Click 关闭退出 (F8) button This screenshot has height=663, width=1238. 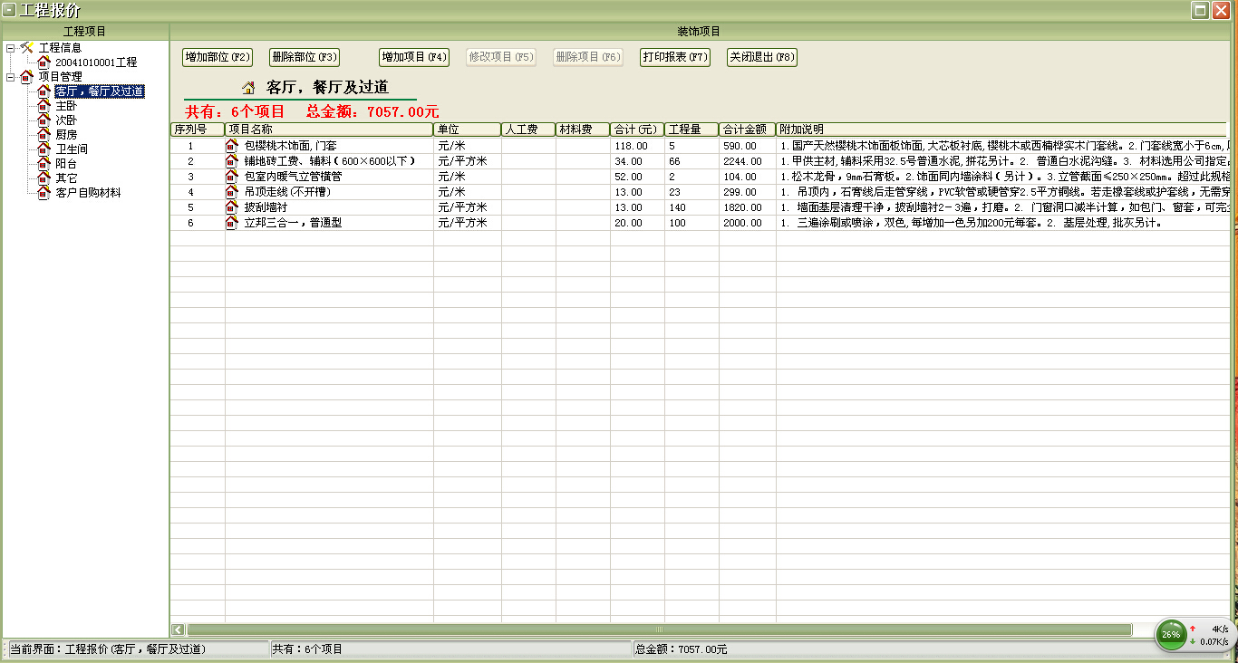click(762, 57)
